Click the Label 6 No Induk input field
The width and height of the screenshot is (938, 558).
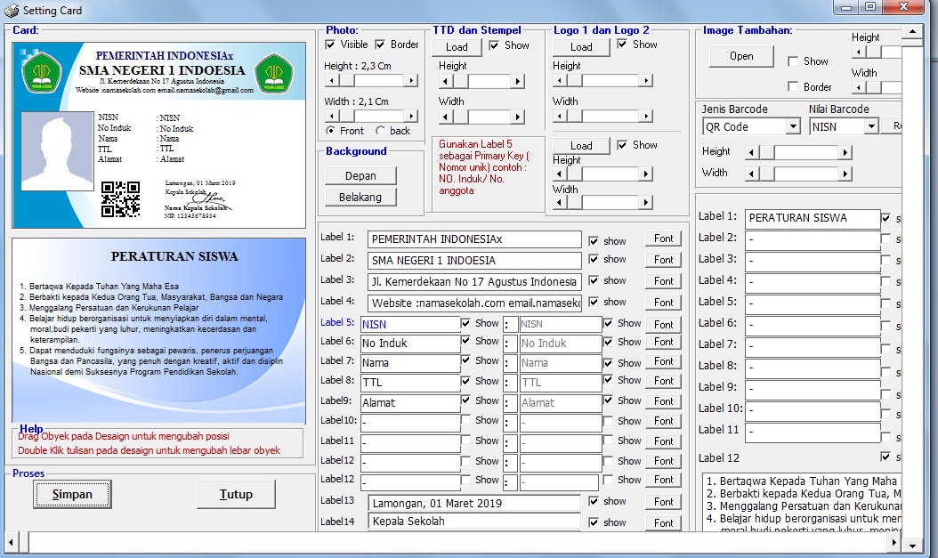tap(410, 344)
